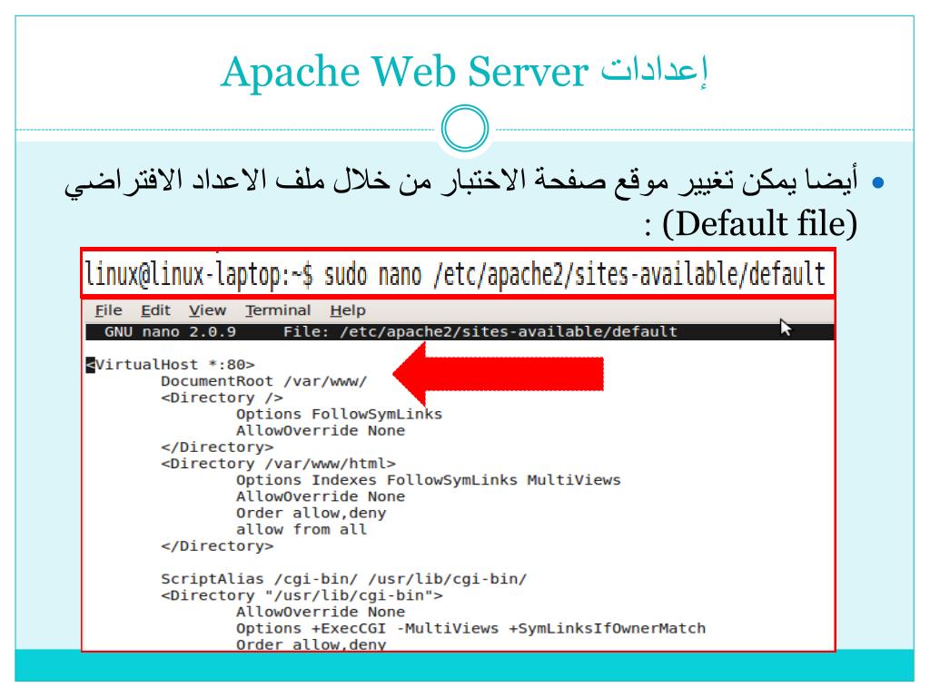
Task: Click the '<VirtualHost *:80>' line
Action: 171,365
